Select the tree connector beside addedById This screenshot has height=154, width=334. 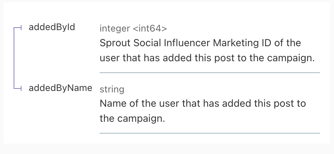point(19,27)
